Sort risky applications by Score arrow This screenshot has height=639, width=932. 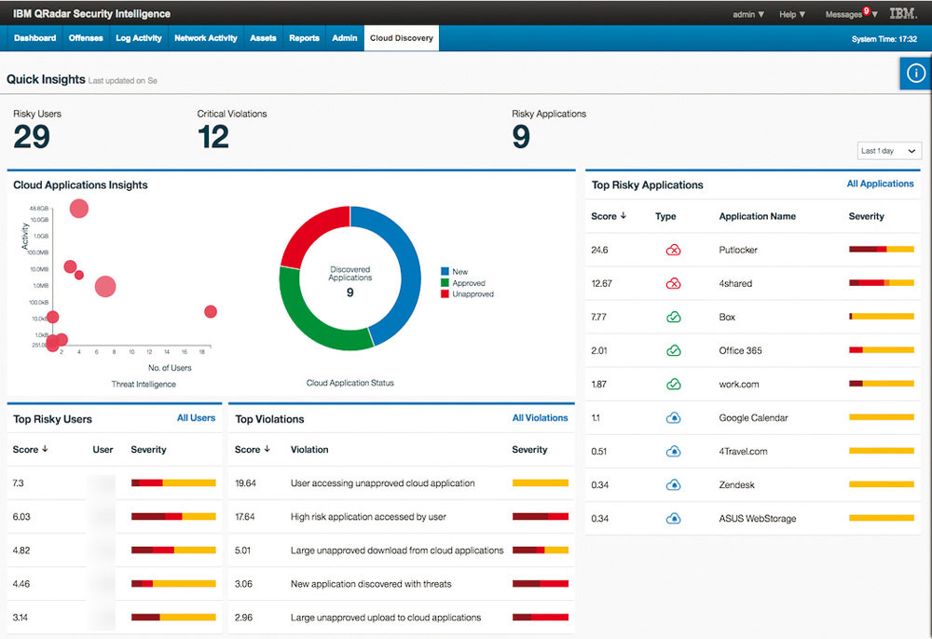coord(623,216)
